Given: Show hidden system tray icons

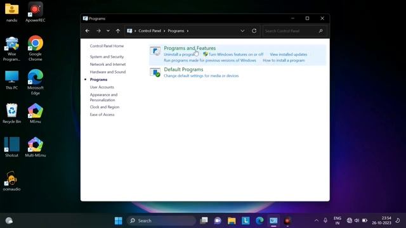Looking at the screenshot, I should 317,220.
